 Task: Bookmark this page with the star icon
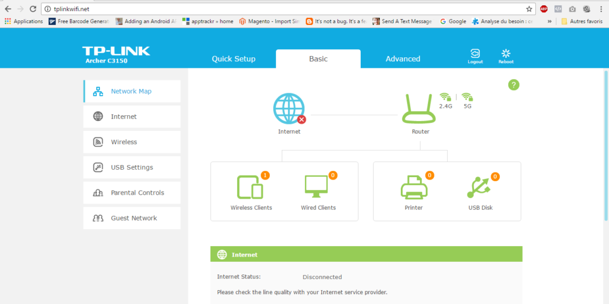pos(529,9)
